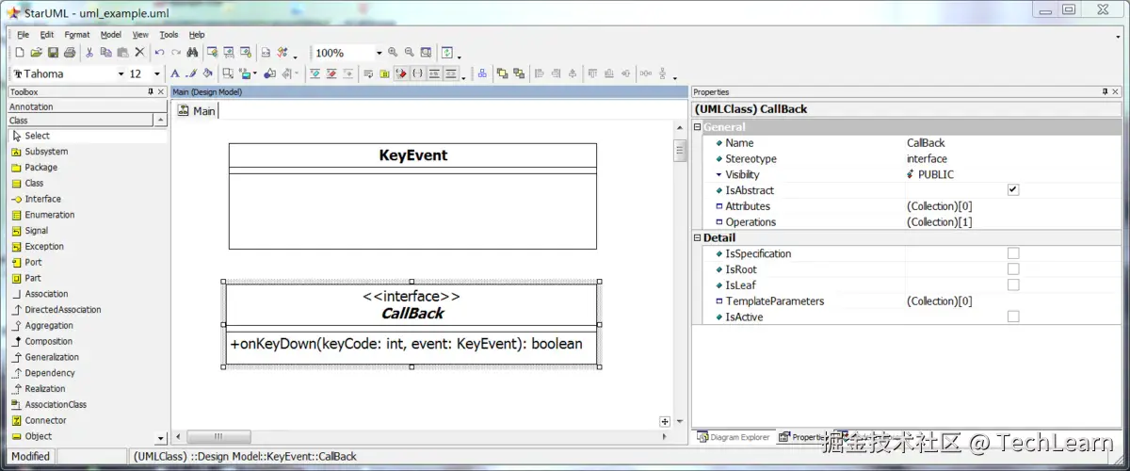
Task: Click the Delete X icon in the toolbar
Action: [139, 53]
